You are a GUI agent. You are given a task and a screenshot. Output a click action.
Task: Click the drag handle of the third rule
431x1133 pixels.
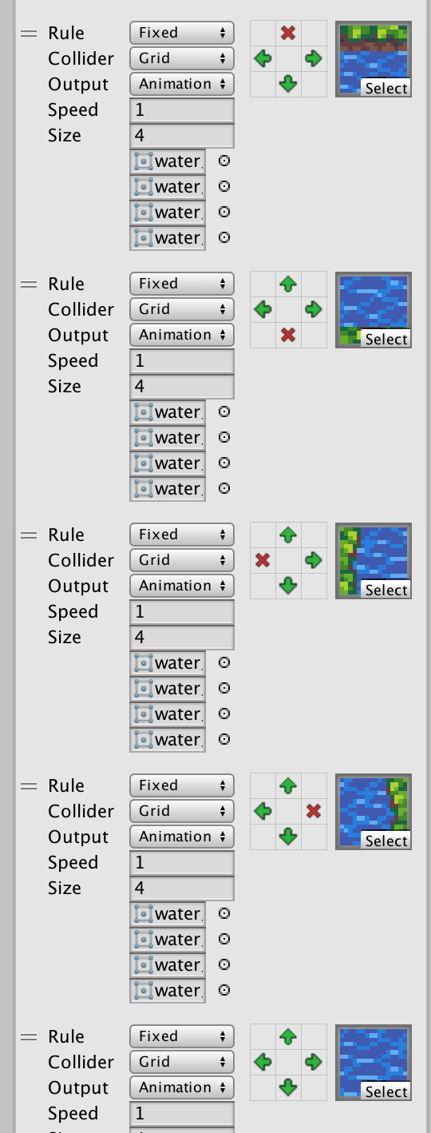29,535
